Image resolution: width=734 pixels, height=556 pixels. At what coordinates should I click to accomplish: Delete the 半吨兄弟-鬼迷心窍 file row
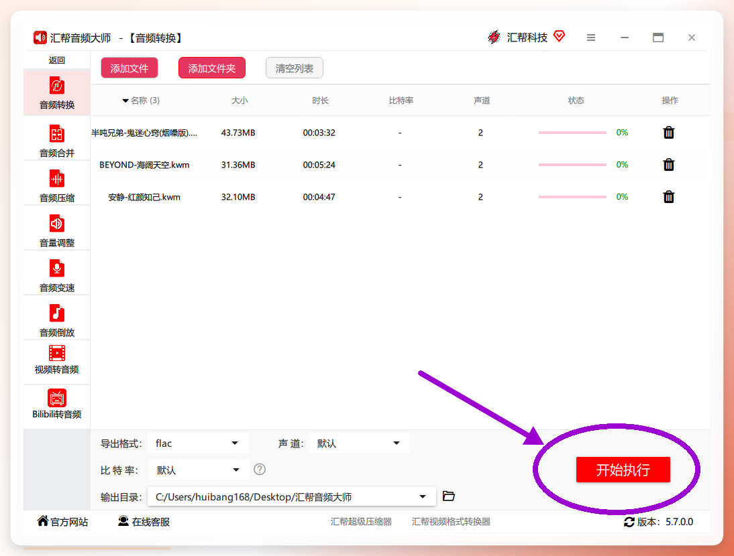(668, 133)
